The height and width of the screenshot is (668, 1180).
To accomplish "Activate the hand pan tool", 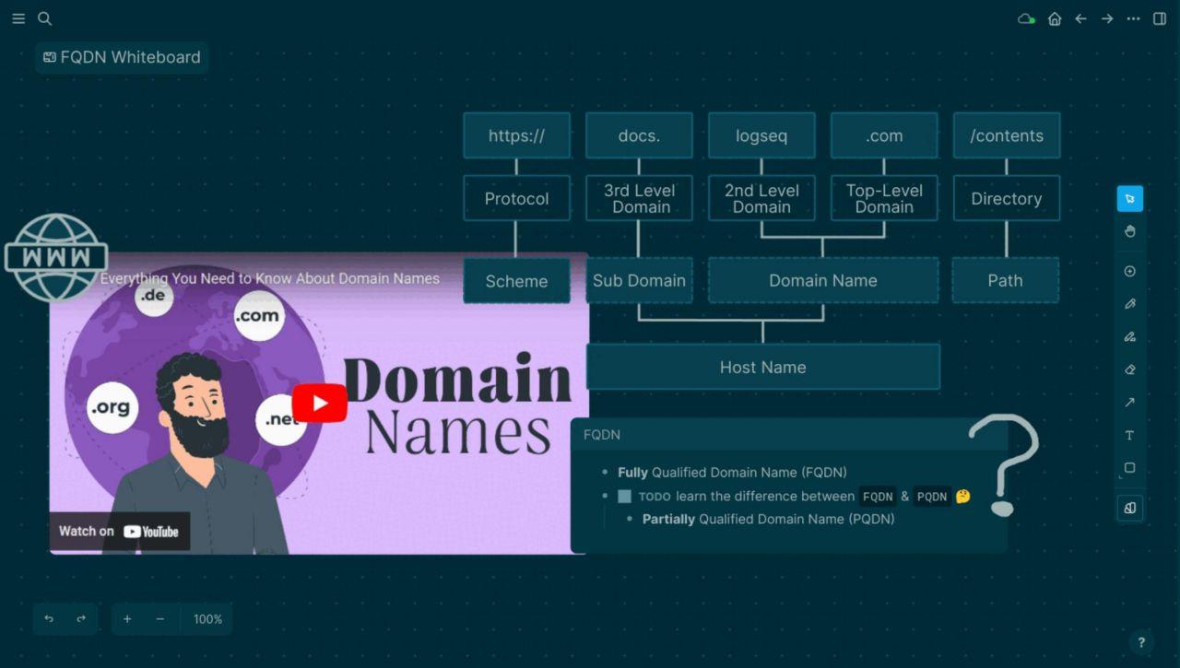I will pyautogui.click(x=1129, y=231).
